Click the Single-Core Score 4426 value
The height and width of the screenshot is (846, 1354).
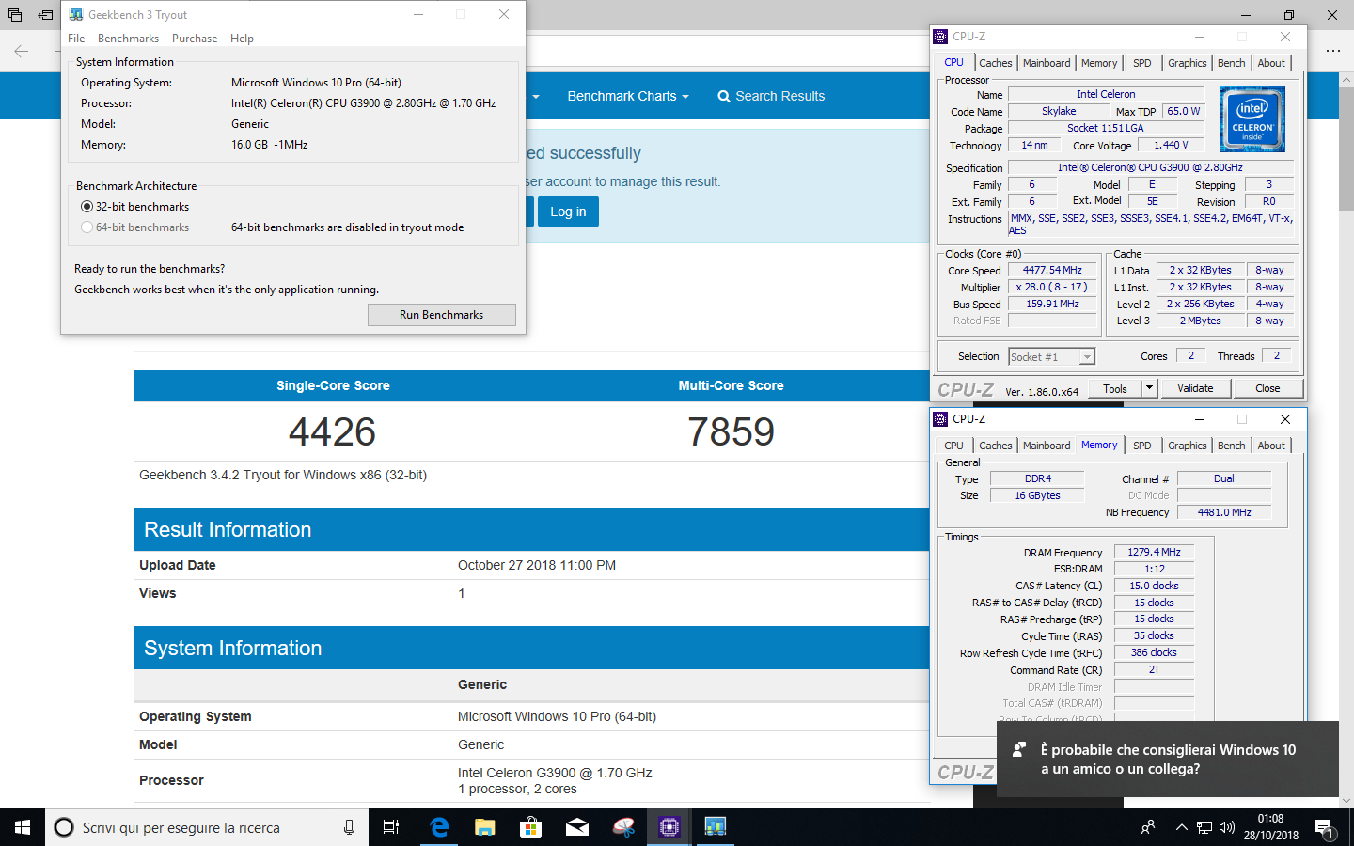click(332, 431)
